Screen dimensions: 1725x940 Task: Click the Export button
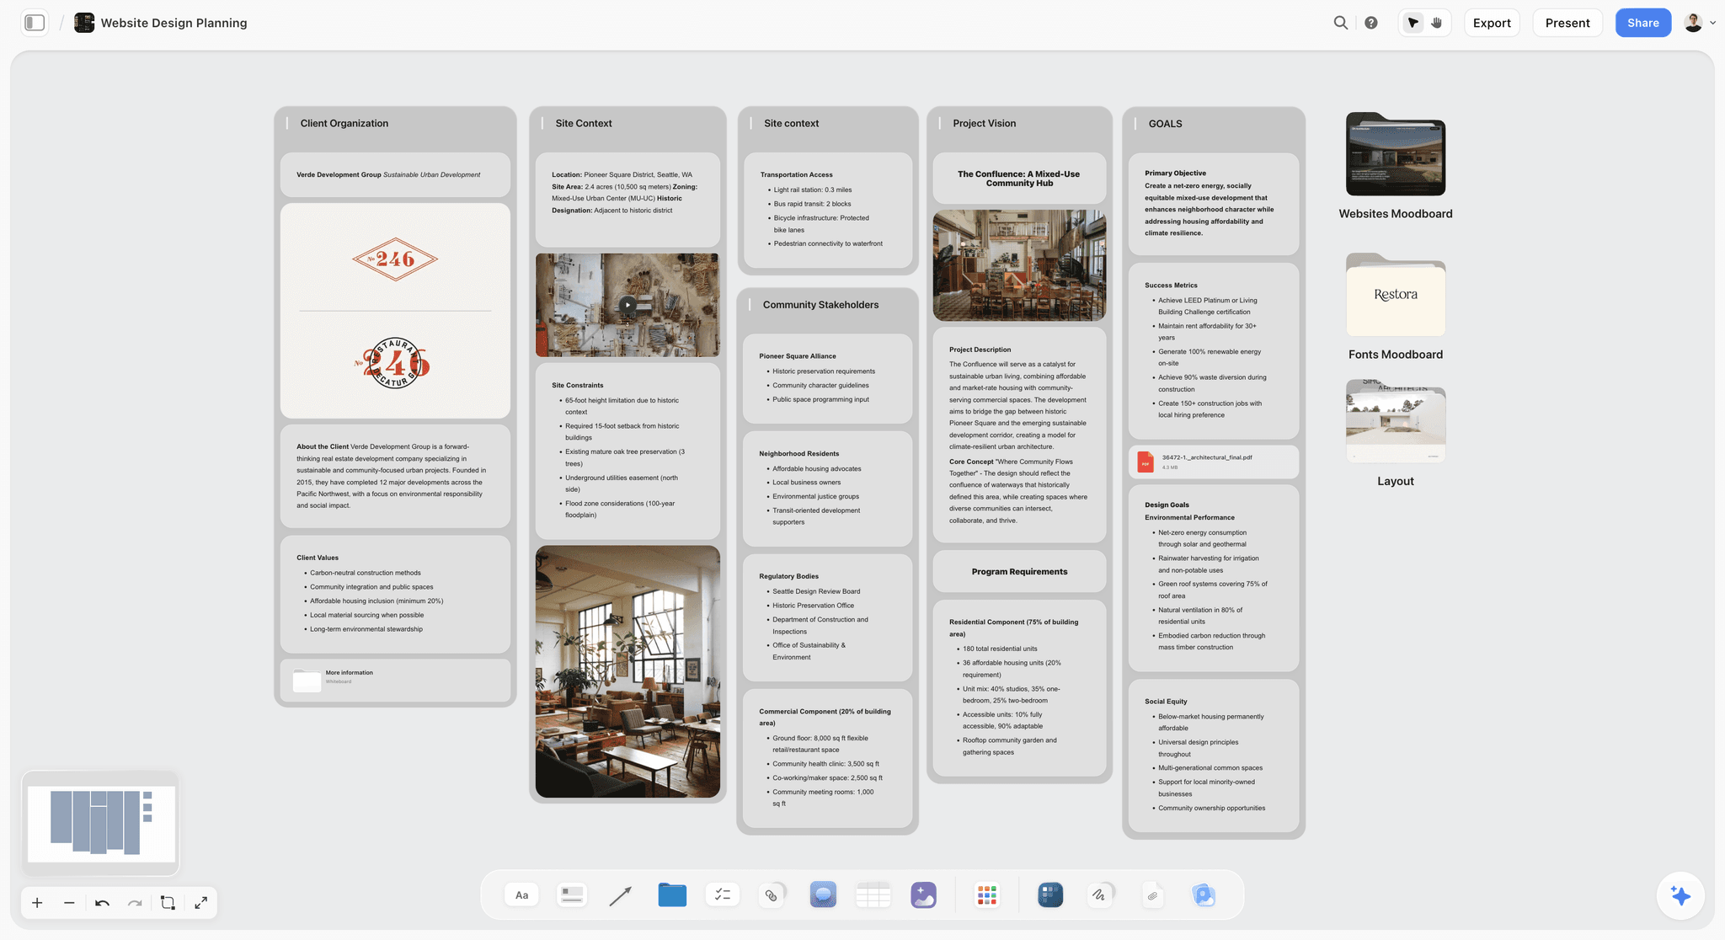click(1492, 23)
